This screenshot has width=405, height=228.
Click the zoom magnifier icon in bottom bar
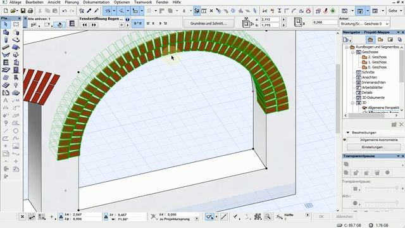click(268, 217)
